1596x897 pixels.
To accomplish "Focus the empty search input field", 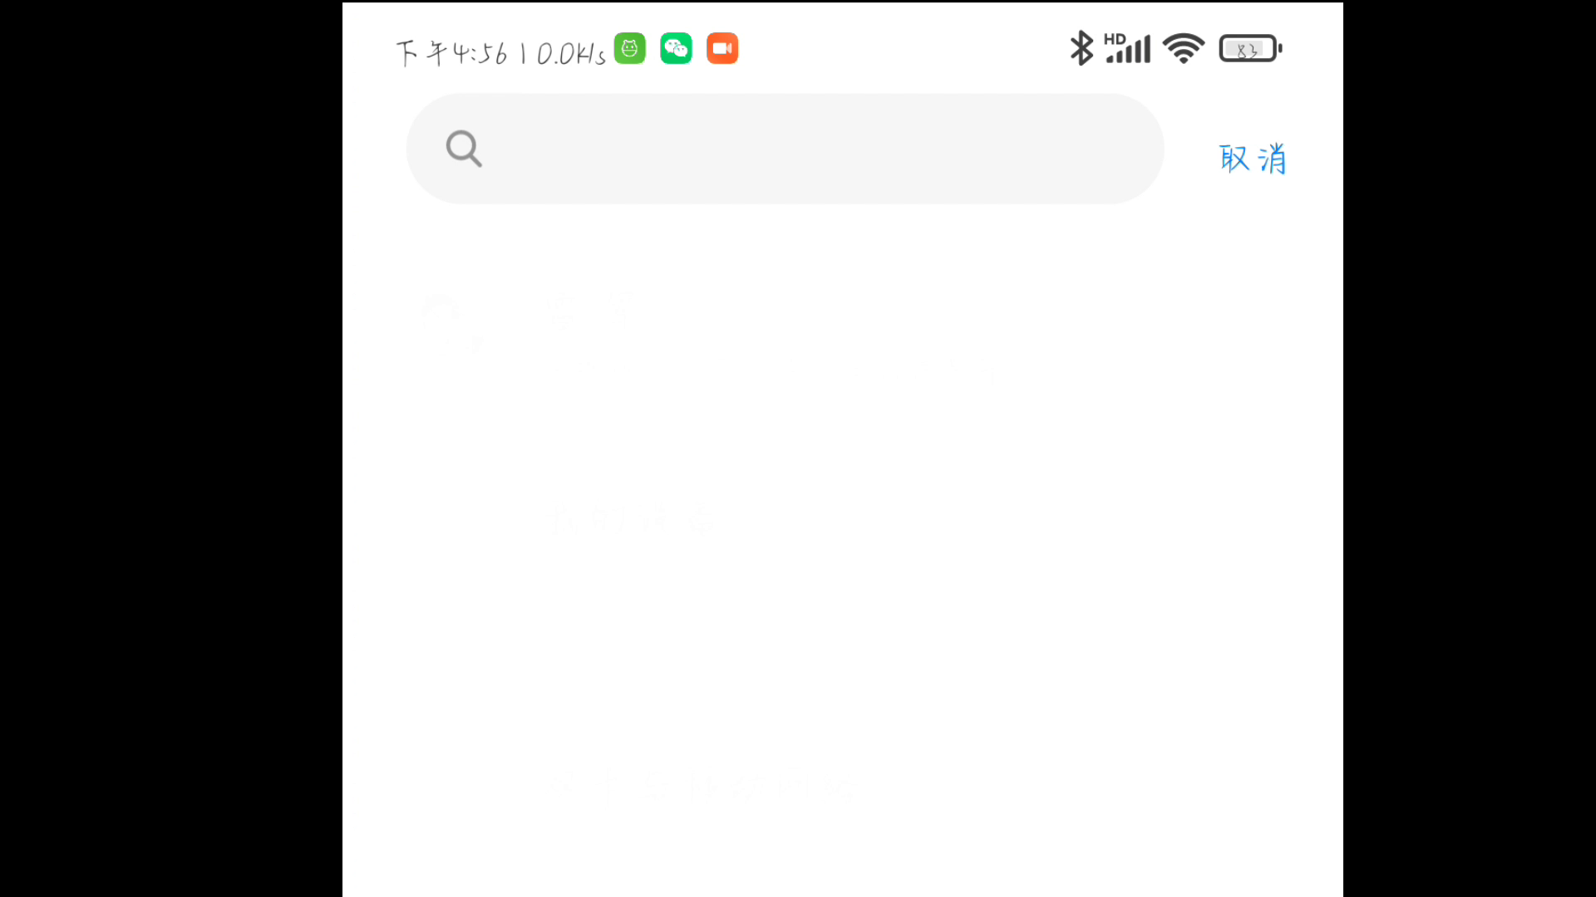I will (x=785, y=149).
